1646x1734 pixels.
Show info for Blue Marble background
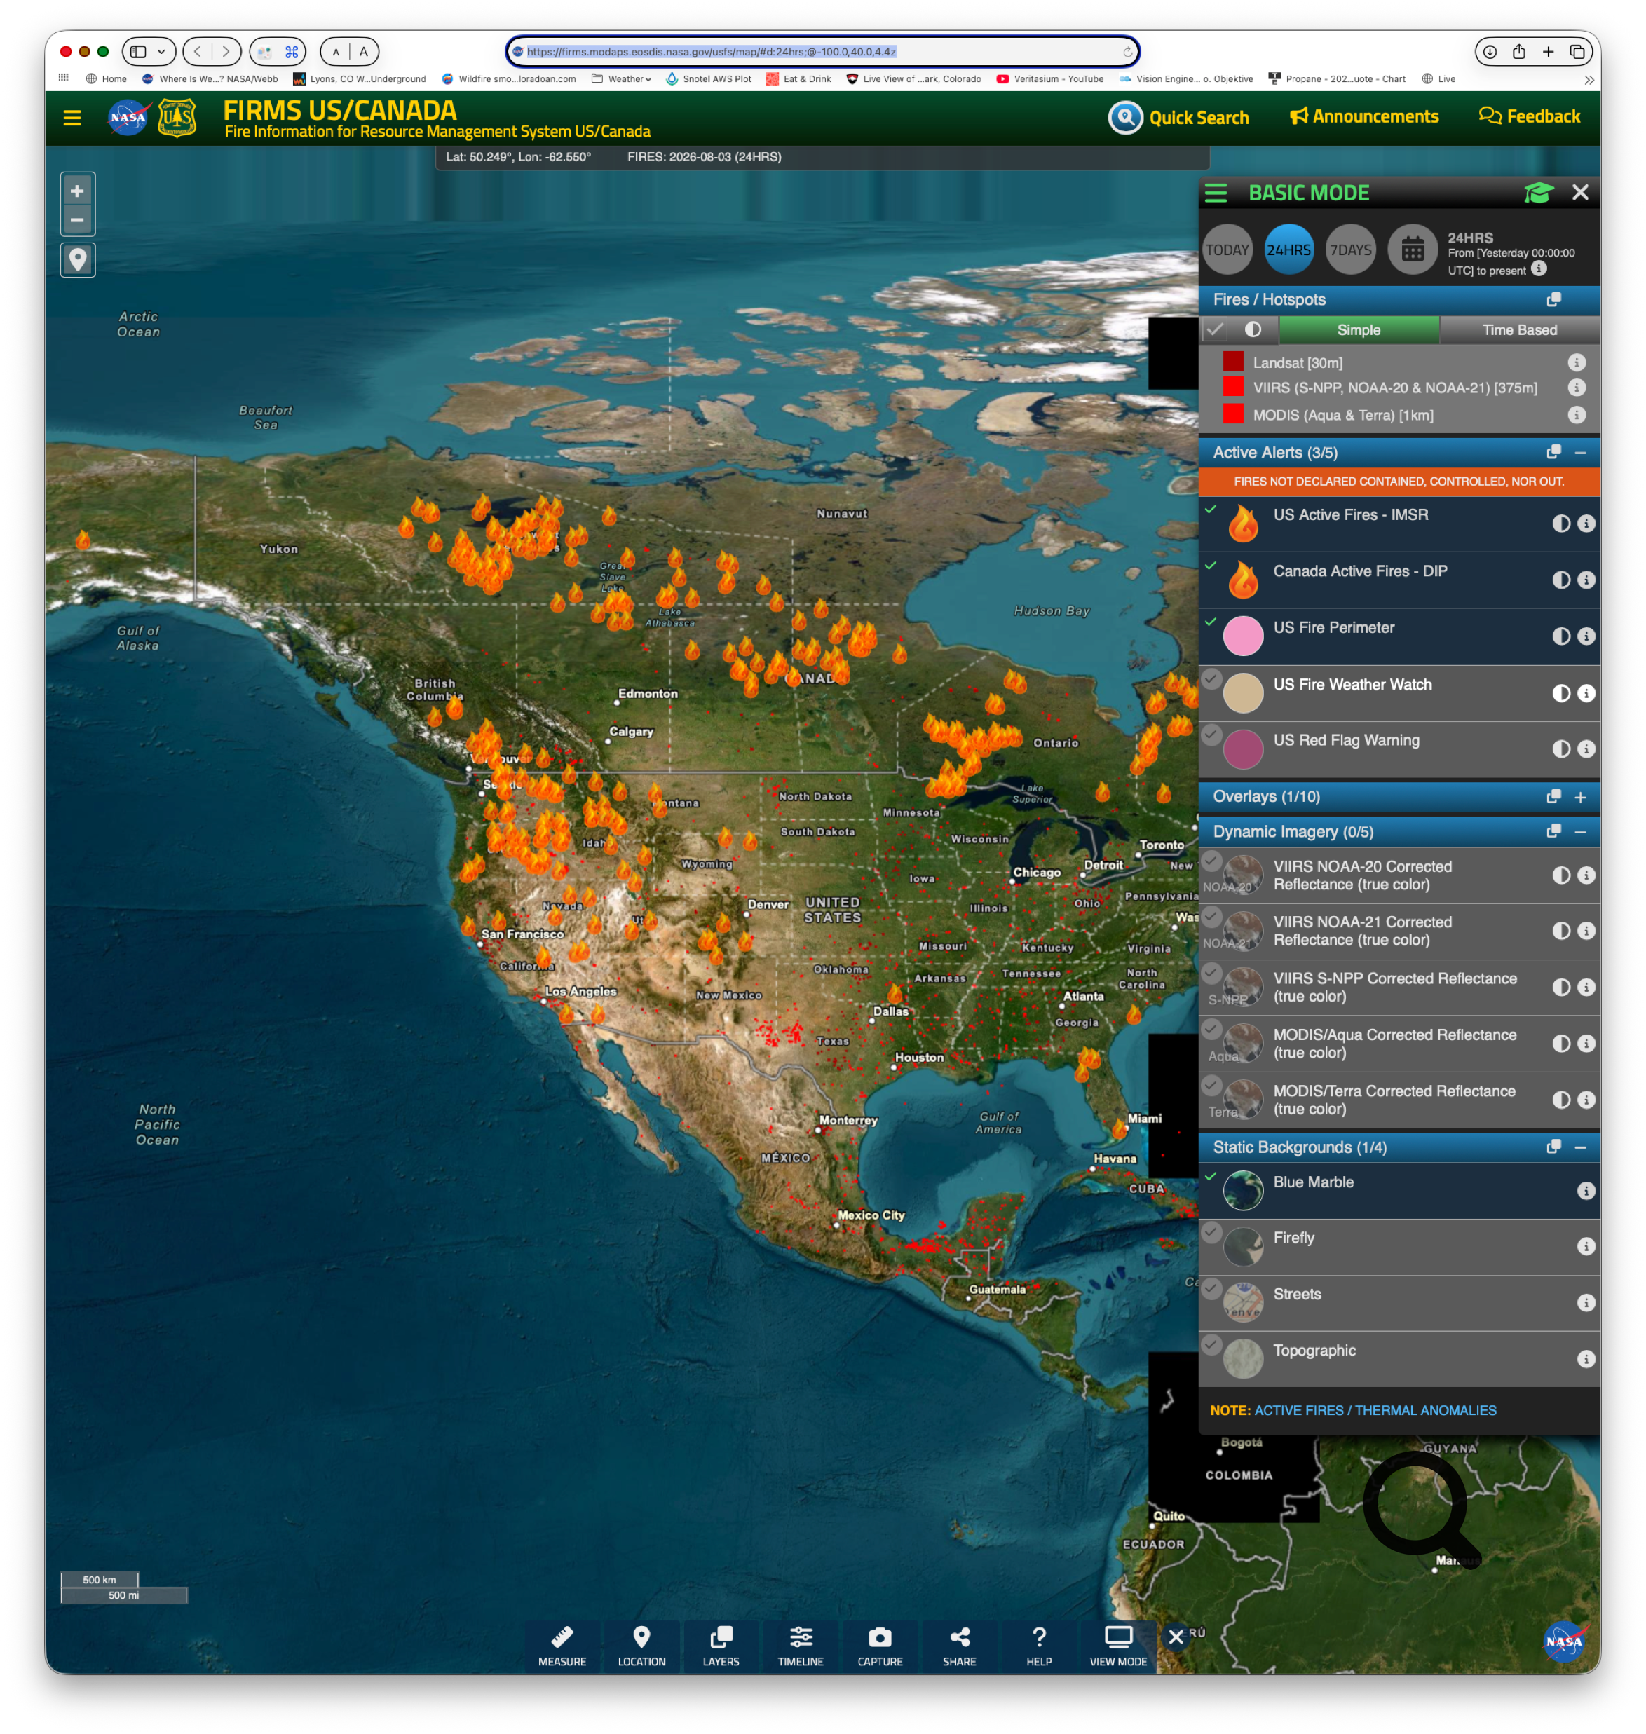coord(1586,1191)
